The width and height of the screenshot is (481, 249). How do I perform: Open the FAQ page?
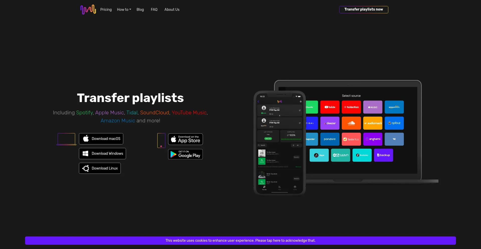pos(154,10)
